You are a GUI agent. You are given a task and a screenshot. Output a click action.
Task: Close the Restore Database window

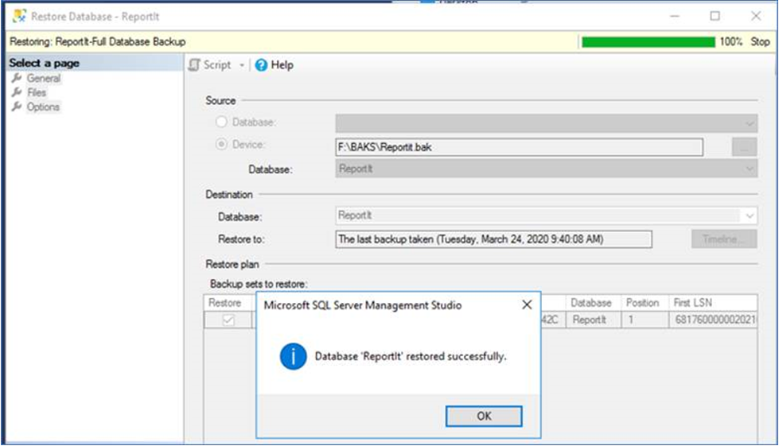point(756,17)
